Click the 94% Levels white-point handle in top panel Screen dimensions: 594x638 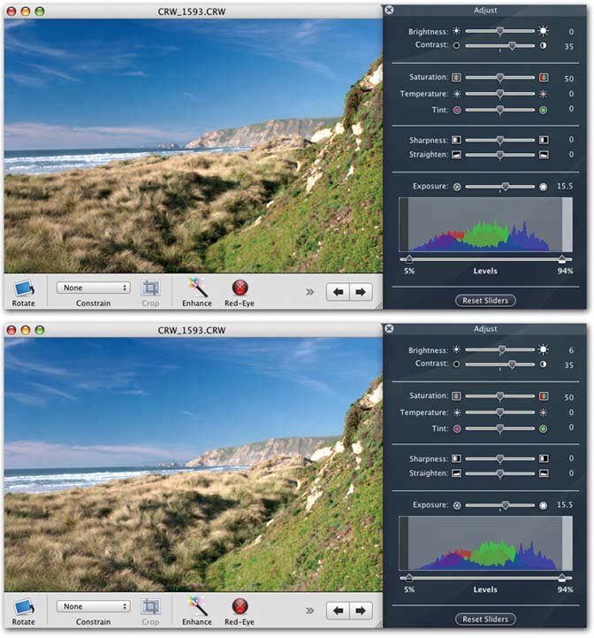coord(562,259)
